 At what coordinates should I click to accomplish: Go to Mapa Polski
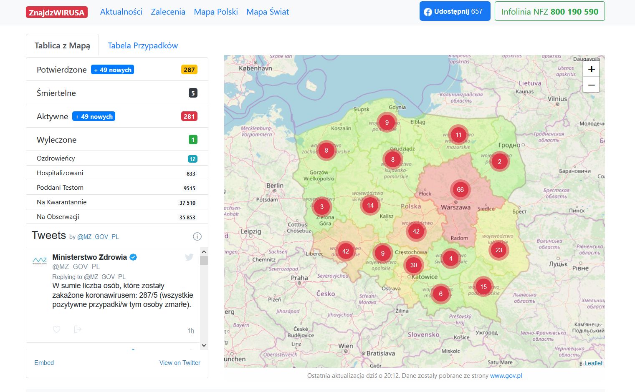coord(216,12)
